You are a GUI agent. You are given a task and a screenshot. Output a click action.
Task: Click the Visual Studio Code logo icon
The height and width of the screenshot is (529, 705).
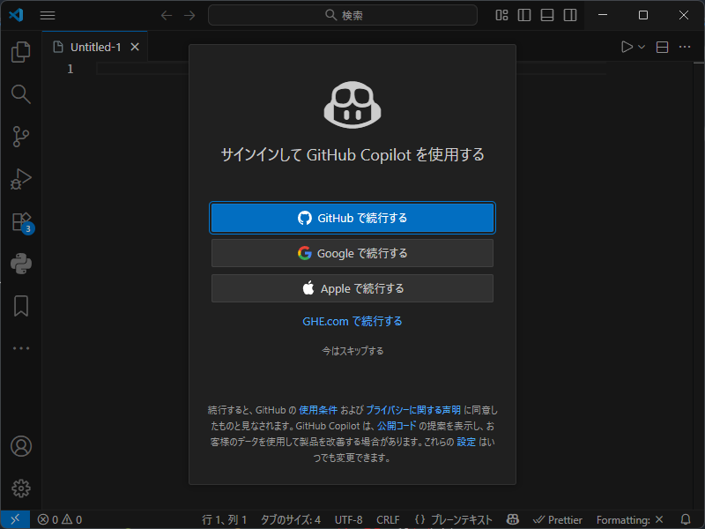16,15
